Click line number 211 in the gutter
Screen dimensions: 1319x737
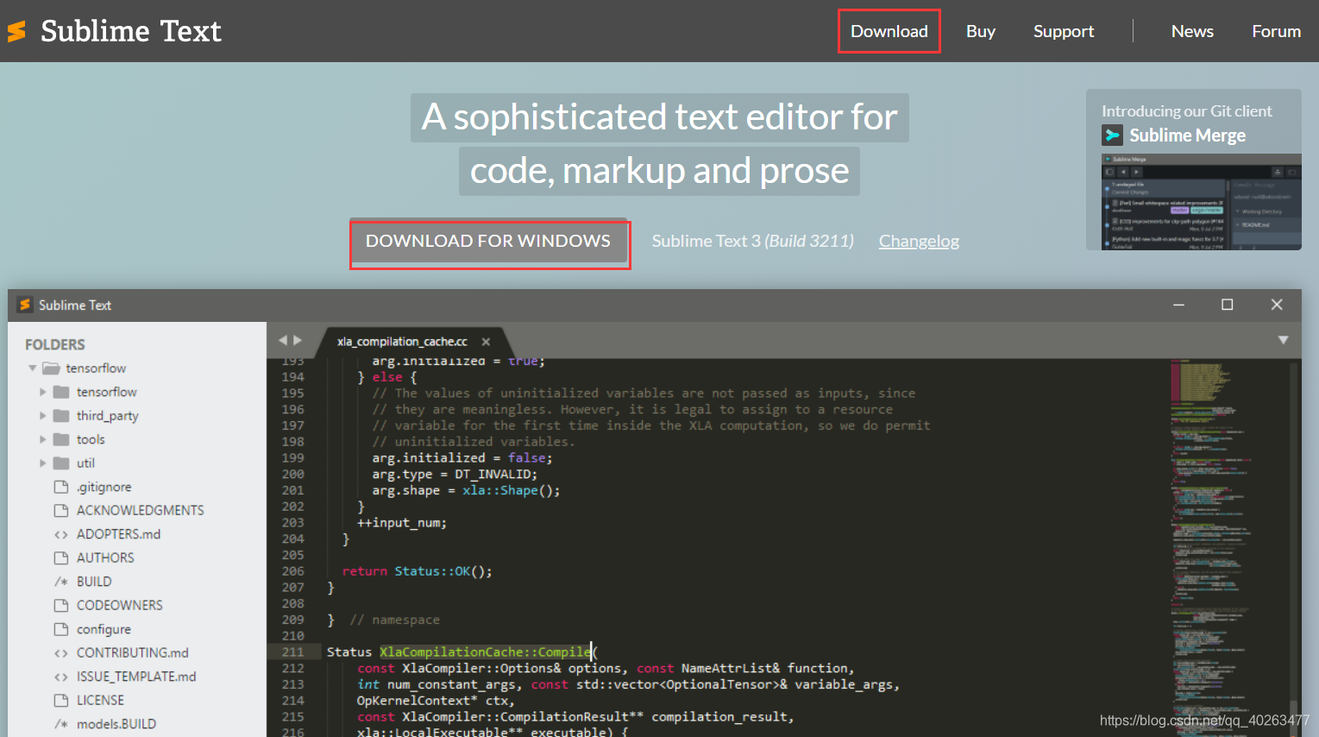pos(293,652)
